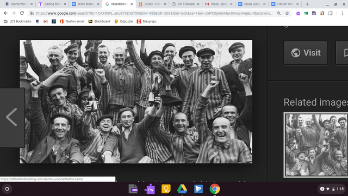This screenshot has width=348, height=196.
Task: Click the address bar URL field
Action: pos(154,13)
